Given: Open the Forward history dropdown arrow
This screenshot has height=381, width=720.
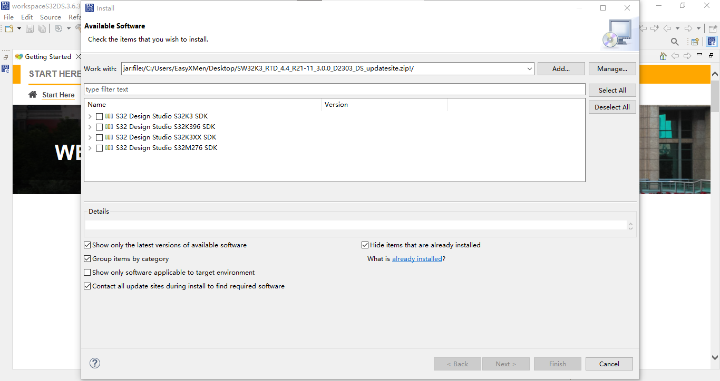Looking at the screenshot, I should click(698, 28).
